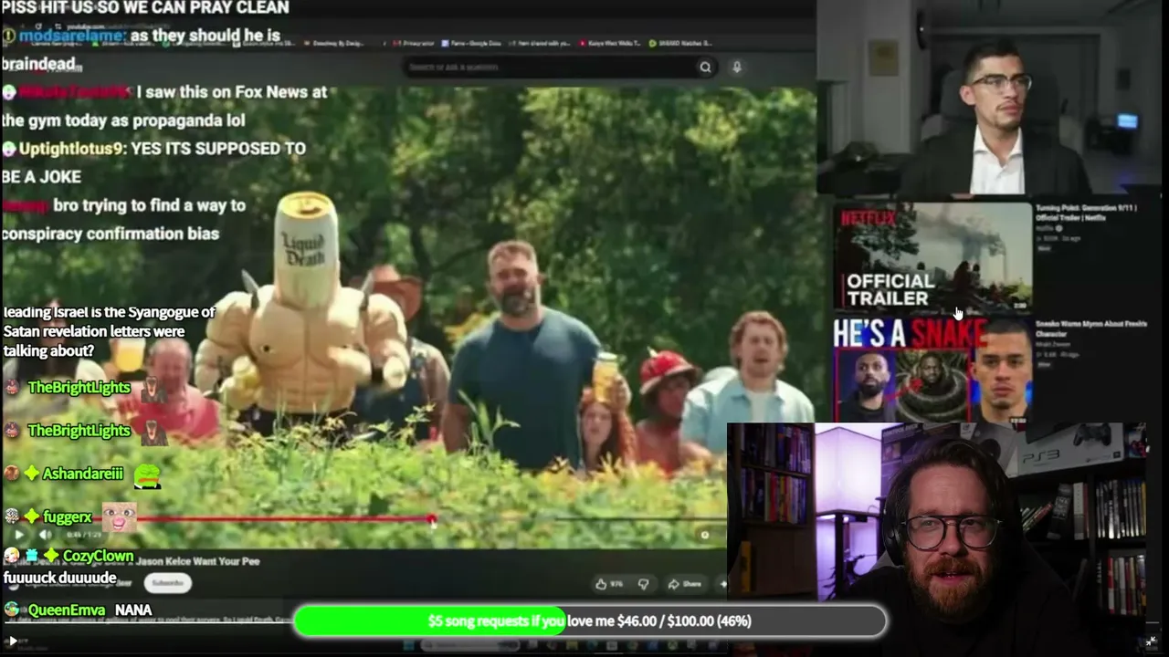Click chat username Uptightlotus9
This screenshot has width=1169, height=657.
point(71,148)
